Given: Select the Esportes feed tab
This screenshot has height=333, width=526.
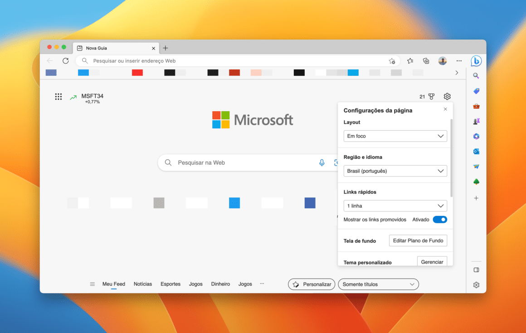Looking at the screenshot, I should click(x=170, y=284).
